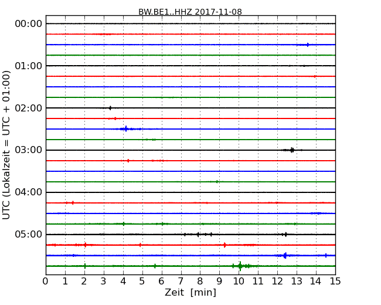Screen dimensions: 381x305
Task: Click the x-axis tick label 13
Action: click(x=297, y=282)
